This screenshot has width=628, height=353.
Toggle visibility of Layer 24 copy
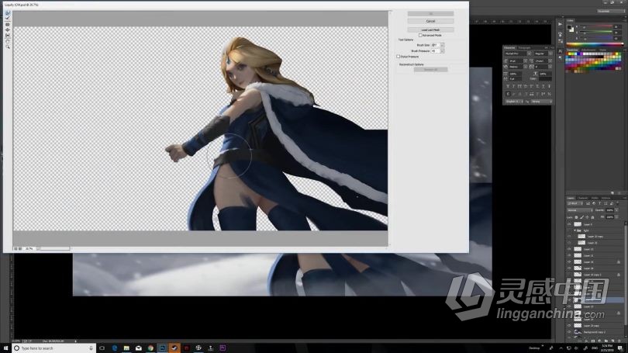[x=570, y=326]
